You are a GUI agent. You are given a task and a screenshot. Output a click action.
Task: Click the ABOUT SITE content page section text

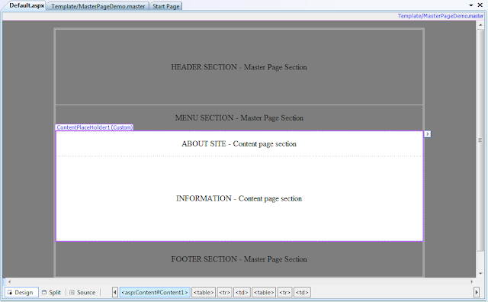click(x=239, y=144)
